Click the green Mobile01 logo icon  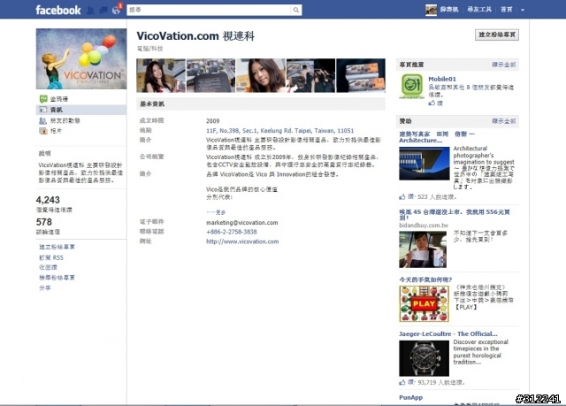412,86
